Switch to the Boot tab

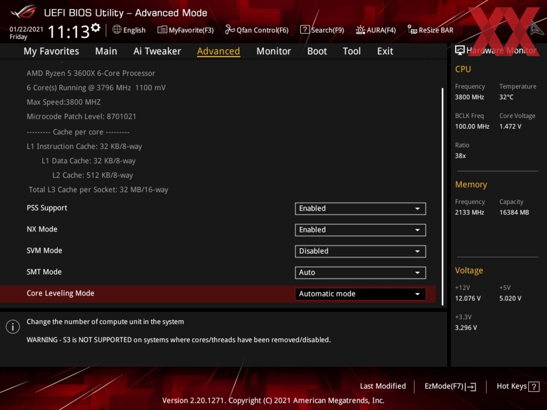pyautogui.click(x=317, y=51)
